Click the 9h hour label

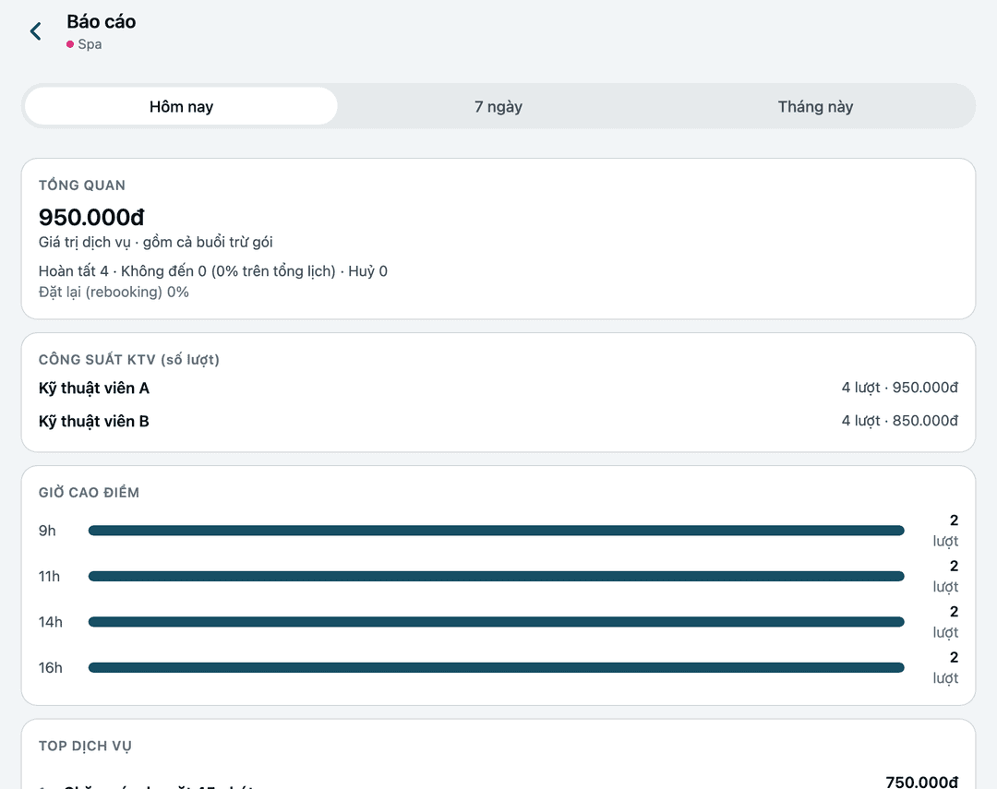[x=47, y=531]
